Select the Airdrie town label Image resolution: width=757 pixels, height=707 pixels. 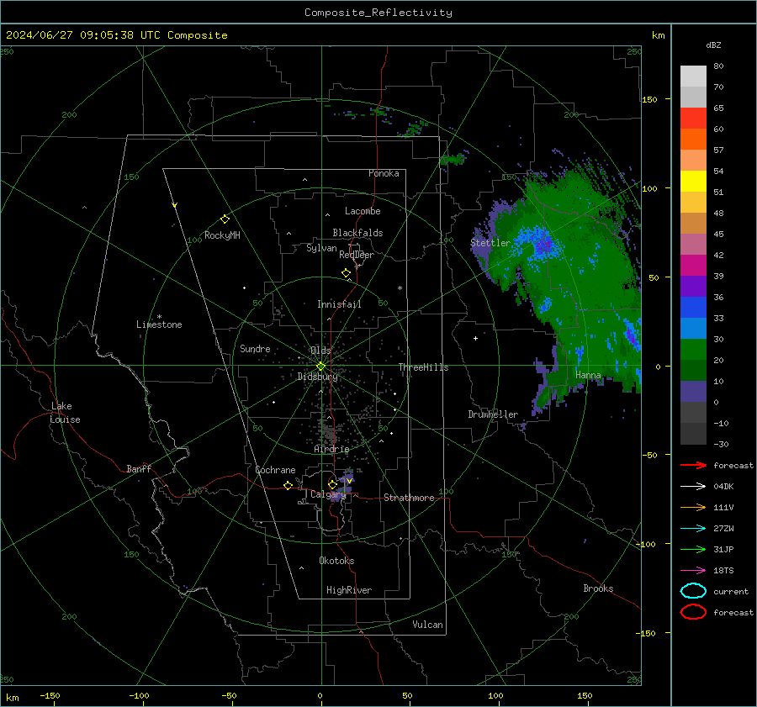tap(331, 449)
